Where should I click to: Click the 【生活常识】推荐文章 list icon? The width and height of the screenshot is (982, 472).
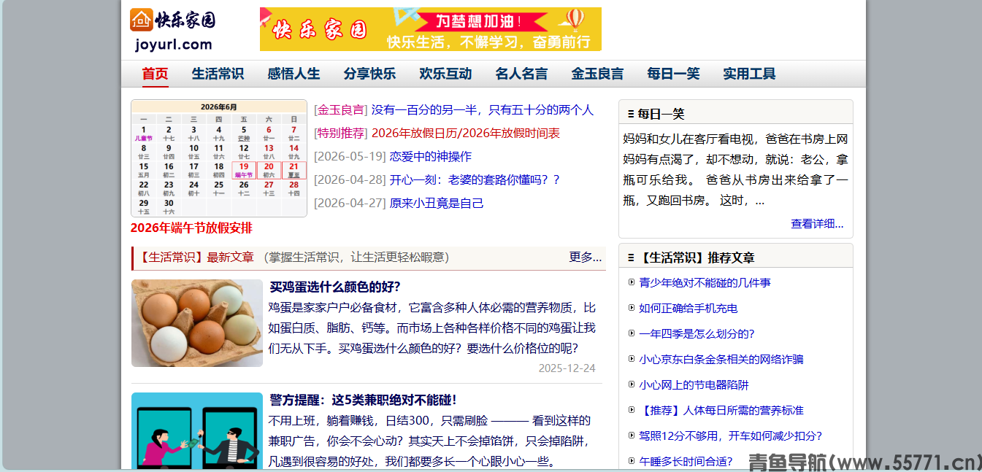(x=631, y=258)
